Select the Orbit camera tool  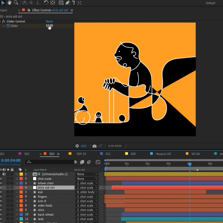point(25,3)
